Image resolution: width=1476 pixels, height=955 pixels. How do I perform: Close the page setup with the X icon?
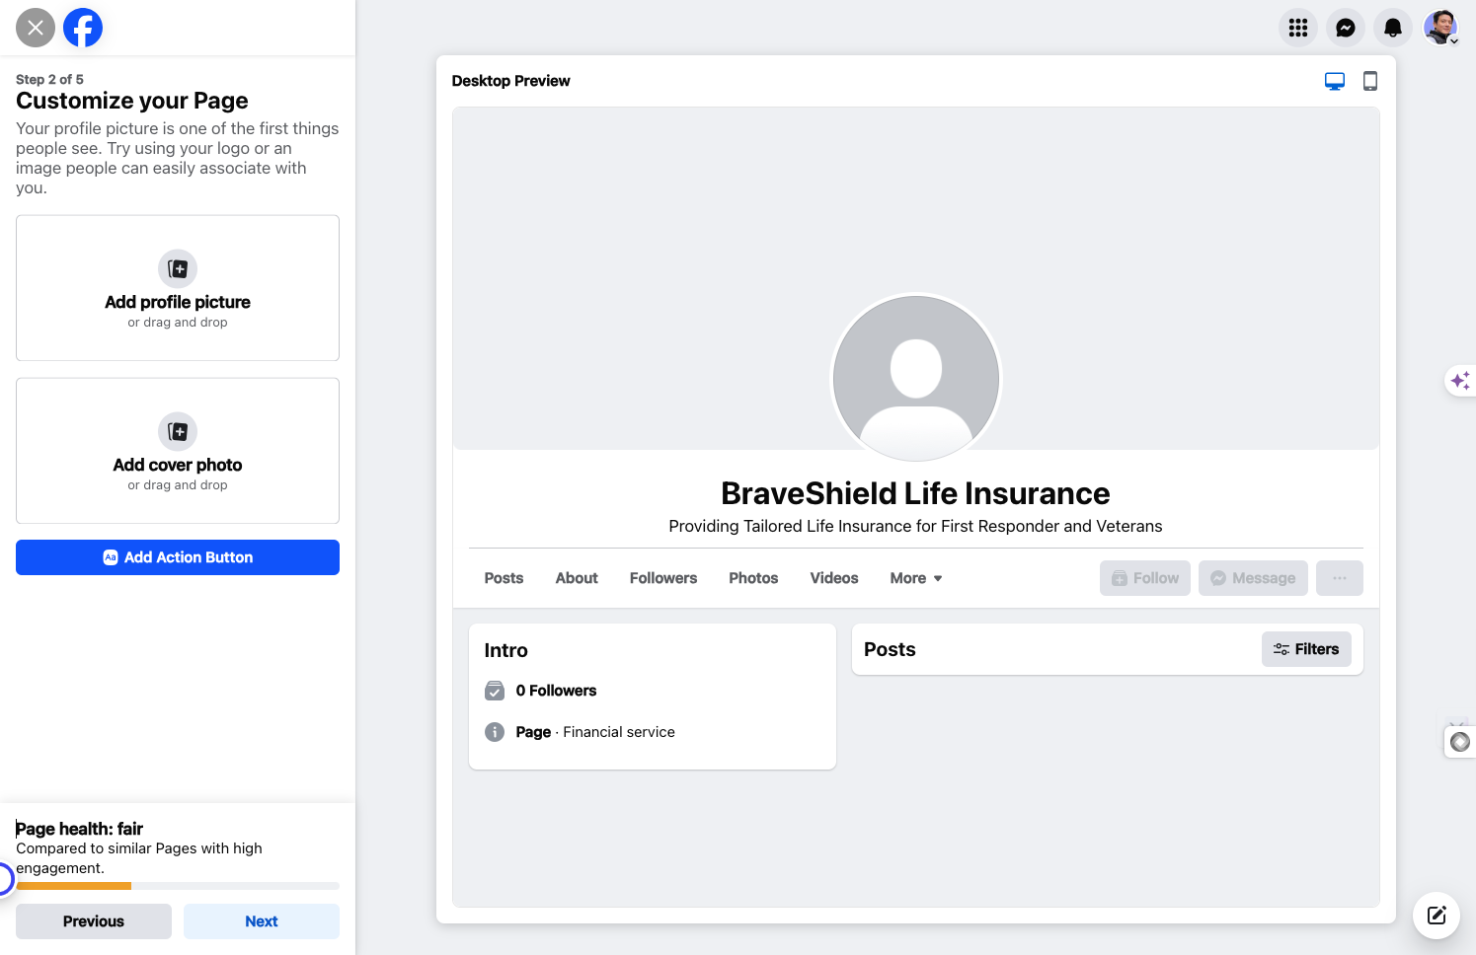tap(36, 28)
